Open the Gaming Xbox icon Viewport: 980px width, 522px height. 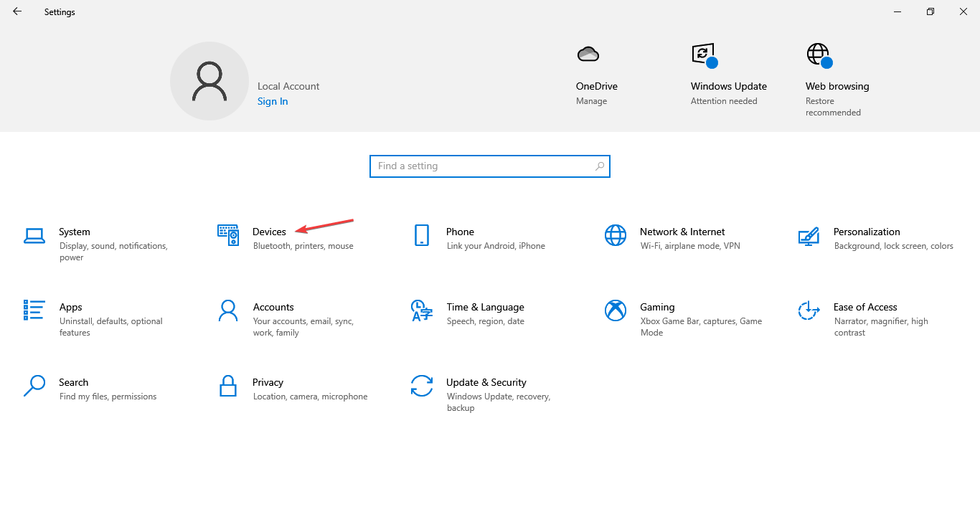tap(616, 310)
